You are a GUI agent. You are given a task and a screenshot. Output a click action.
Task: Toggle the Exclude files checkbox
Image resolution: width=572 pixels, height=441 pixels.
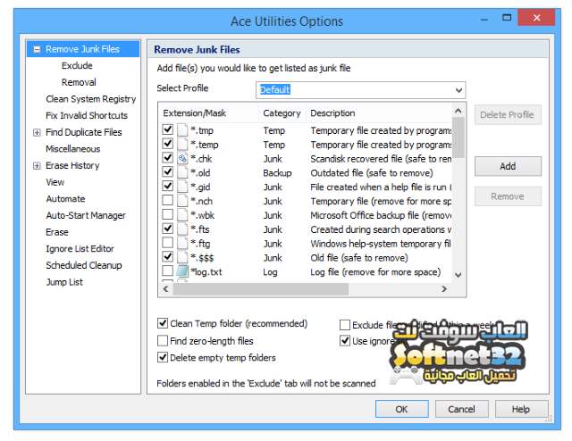click(345, 325)
